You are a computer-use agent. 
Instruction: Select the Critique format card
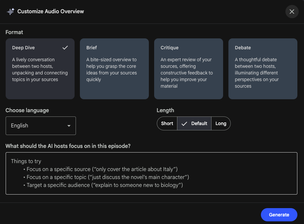(x=188, y=68)
